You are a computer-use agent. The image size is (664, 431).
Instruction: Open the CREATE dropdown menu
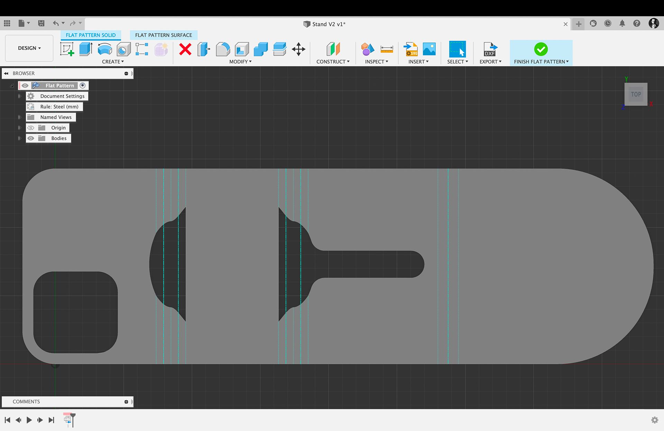tap(113, 62)
